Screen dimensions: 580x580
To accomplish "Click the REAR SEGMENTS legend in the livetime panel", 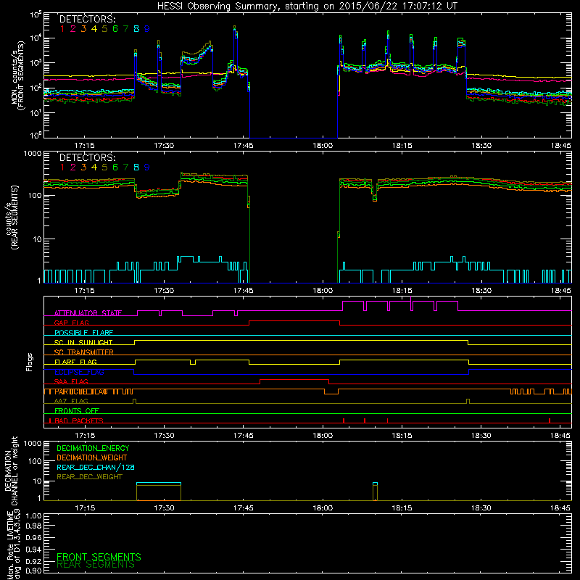I will coord(96,565).
